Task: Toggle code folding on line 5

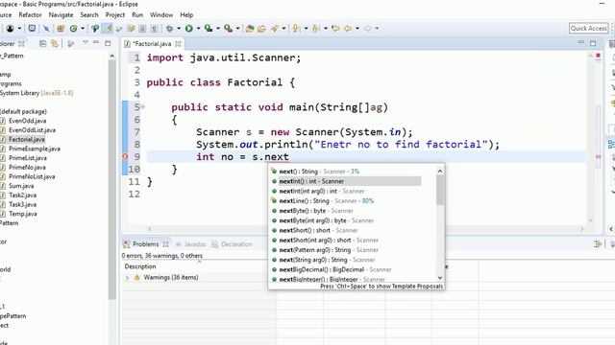Action: 143,106
